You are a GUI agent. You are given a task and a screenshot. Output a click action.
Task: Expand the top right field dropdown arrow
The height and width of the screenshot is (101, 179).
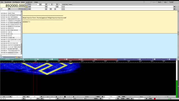point(175,7)
